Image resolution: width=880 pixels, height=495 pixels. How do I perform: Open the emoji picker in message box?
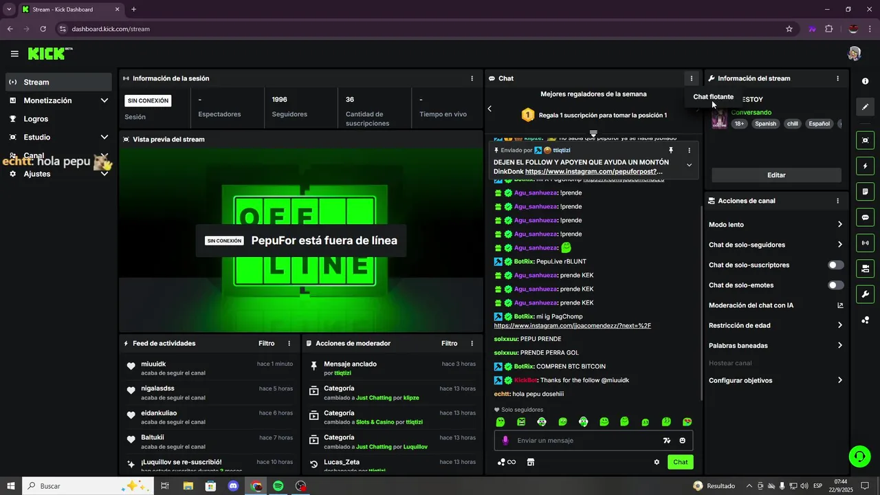[683, 441]
